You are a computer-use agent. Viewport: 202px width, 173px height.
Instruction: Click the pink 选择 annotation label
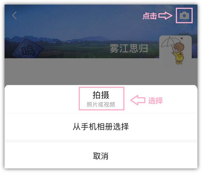click(156, 100)
